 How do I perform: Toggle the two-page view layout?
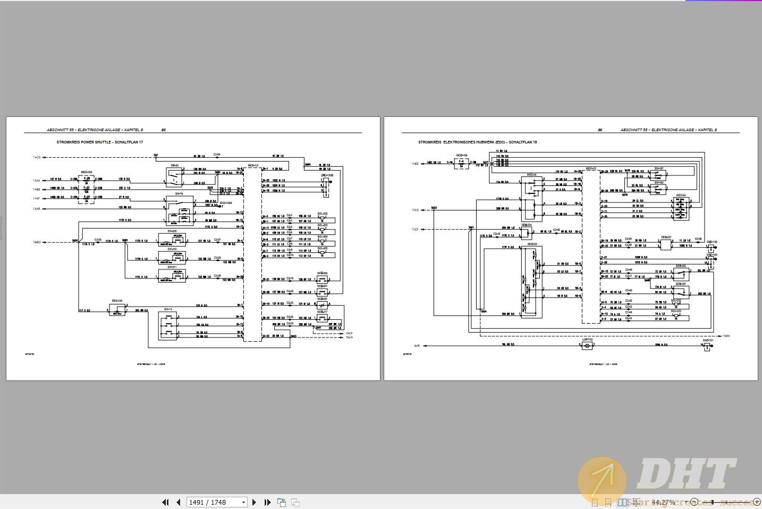[x=623, y=502]
